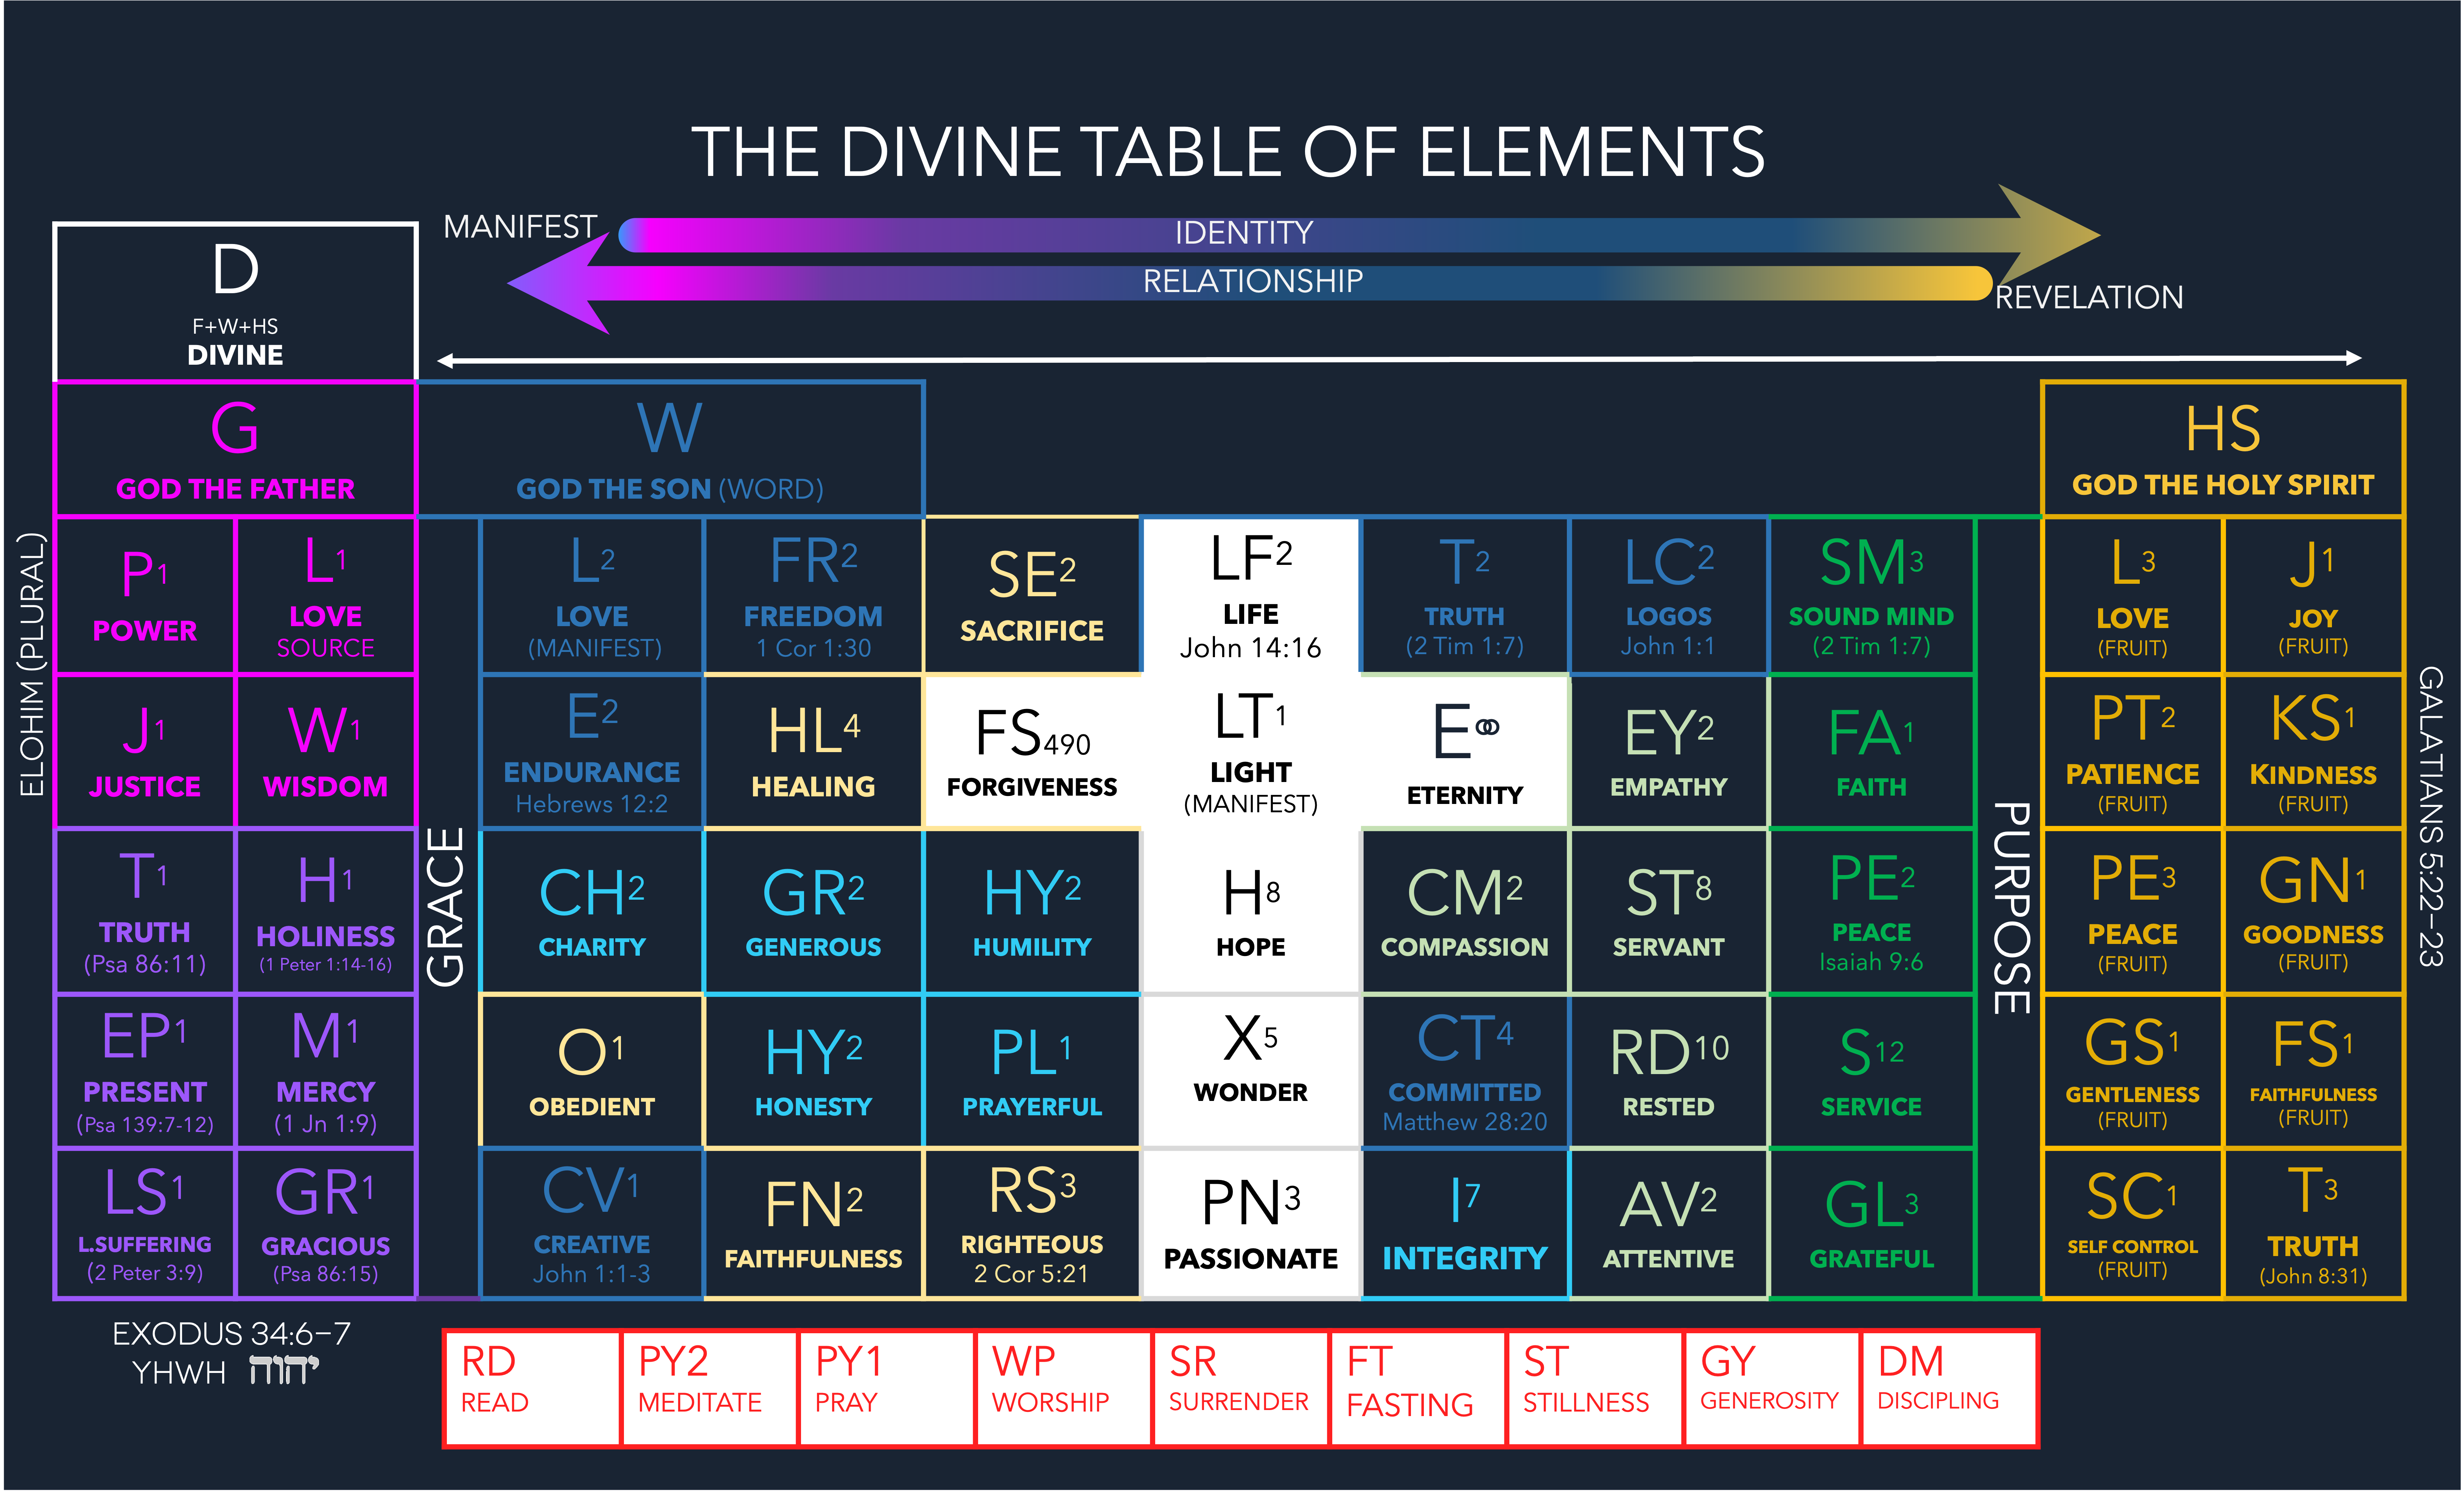Click the CV1 Creative cell
Image resolution: width=2464 pixels, height=1491 pixels.
(x=592, y=1223)
